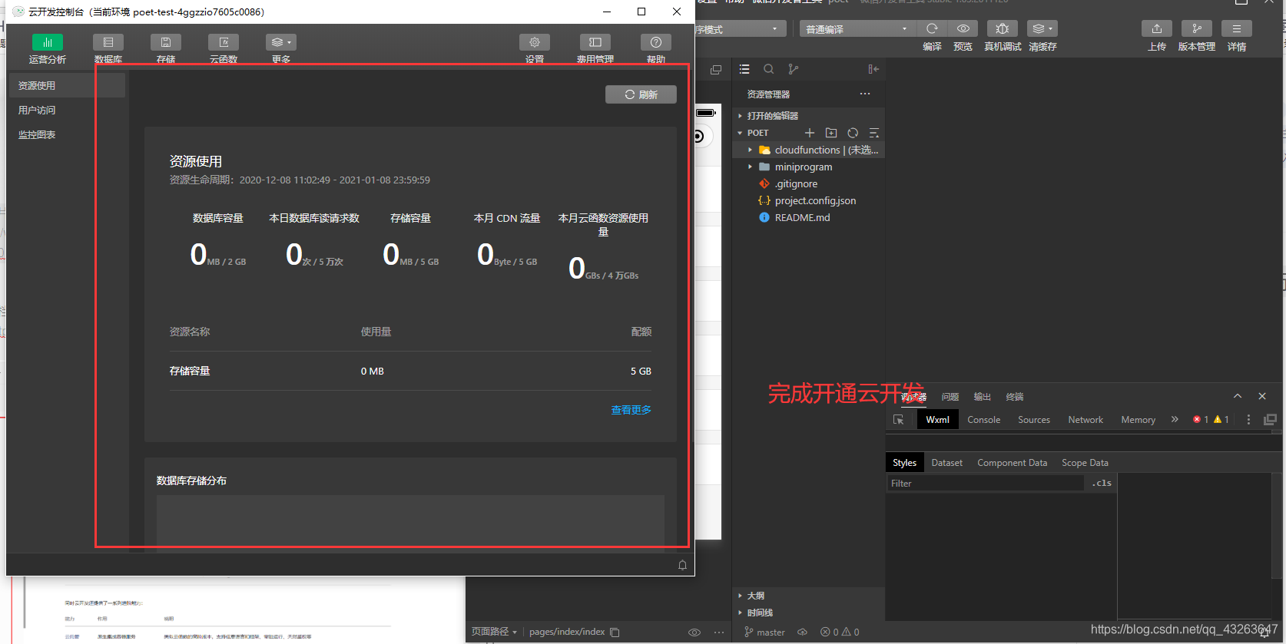Click the 真机调试 remote debug icon
Viewport: 1286px width, 644px height.
tap(1003, 28)
